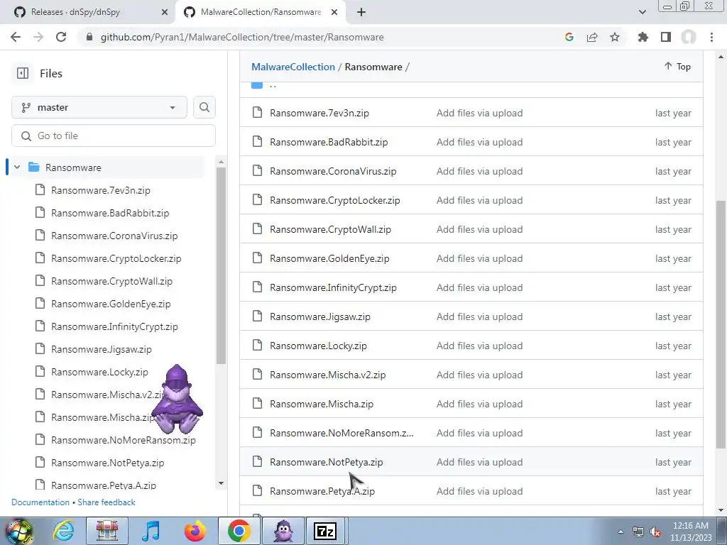Open Ransomware.Locky.zip in file list
Image resolution: width=727 pixels, height=545 pixels.
click(318, 346)
